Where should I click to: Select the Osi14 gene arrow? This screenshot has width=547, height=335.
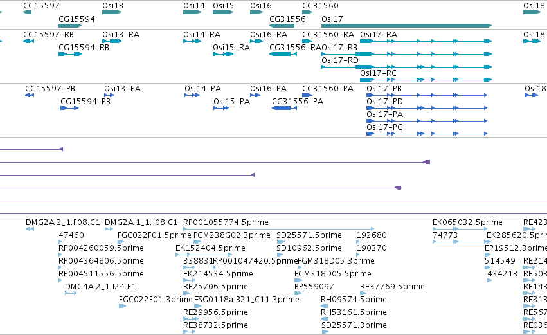pos(192,12)
